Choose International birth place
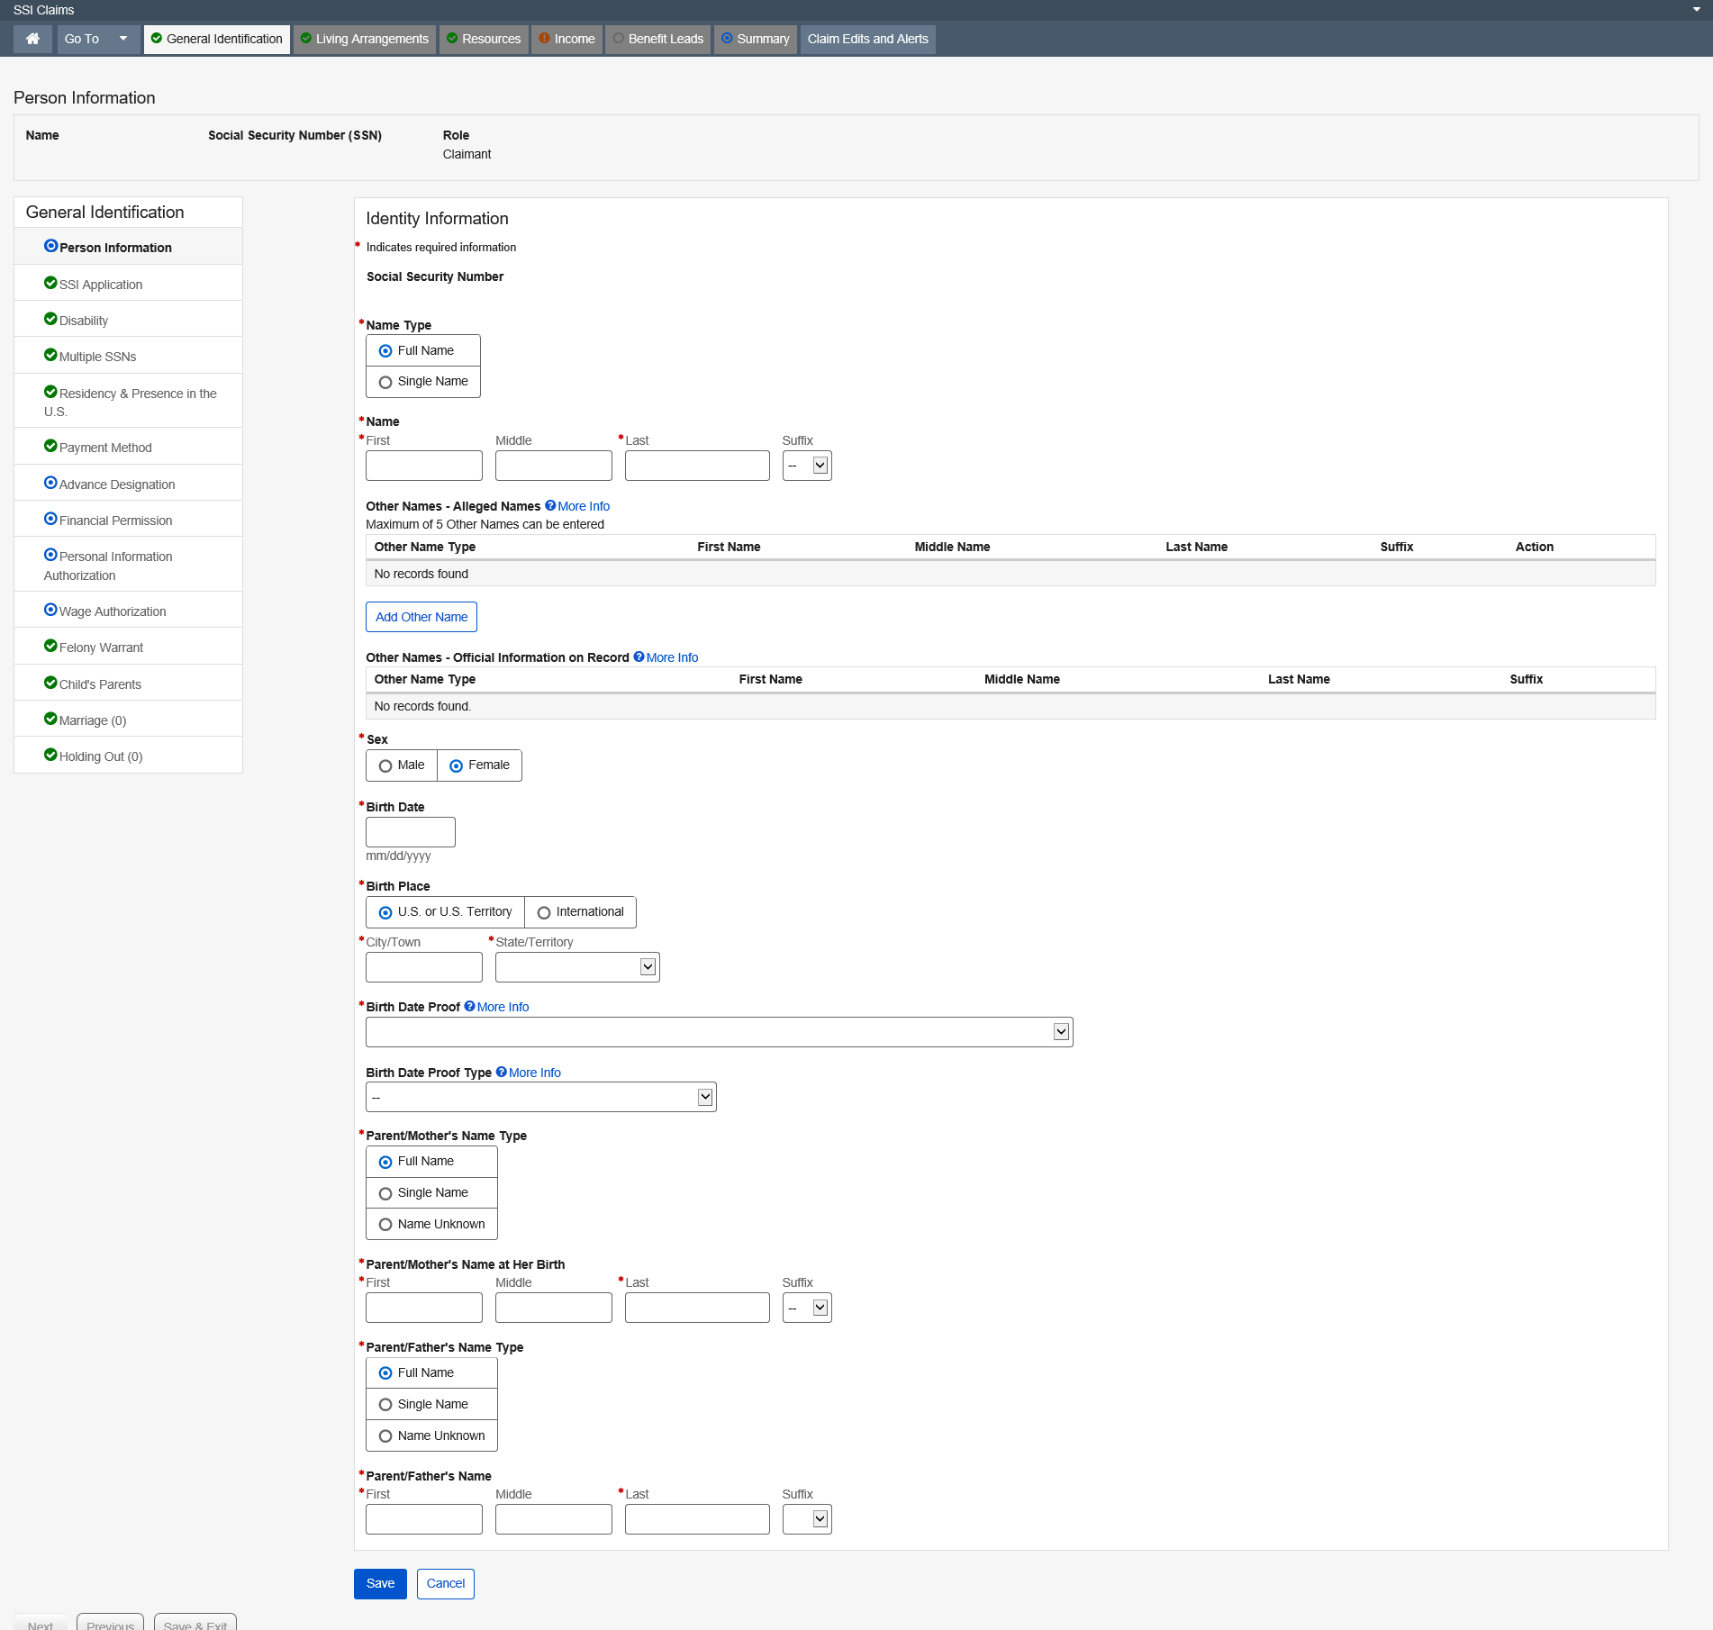Viewport: 1713px width, 1630px height. (x=544, y=913)
